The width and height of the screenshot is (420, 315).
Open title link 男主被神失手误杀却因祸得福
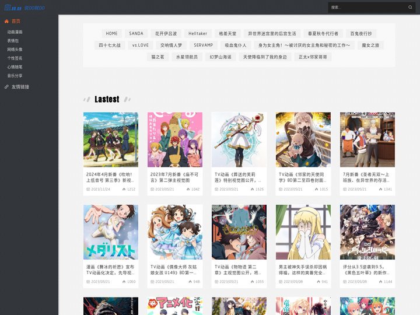tap(302, 269)
